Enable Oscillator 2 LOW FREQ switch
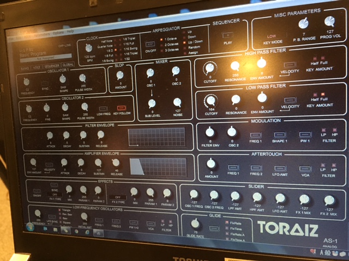 [x=104, y=109]
